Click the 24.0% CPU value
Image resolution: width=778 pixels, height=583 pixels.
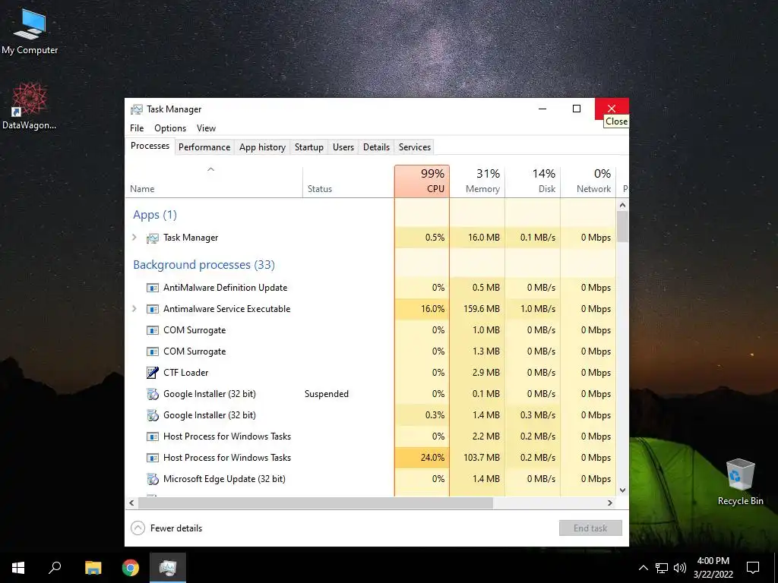coord(432,458)
